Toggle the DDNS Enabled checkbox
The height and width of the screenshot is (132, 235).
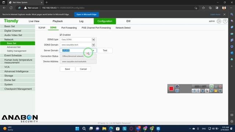coord(61,35)
